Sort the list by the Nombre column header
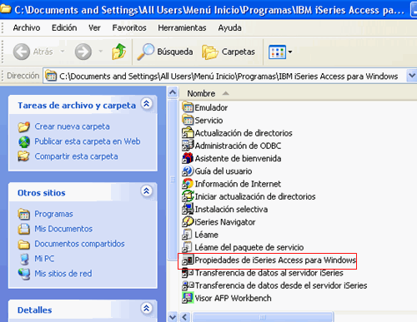417x322 pixels. [201, 93]
